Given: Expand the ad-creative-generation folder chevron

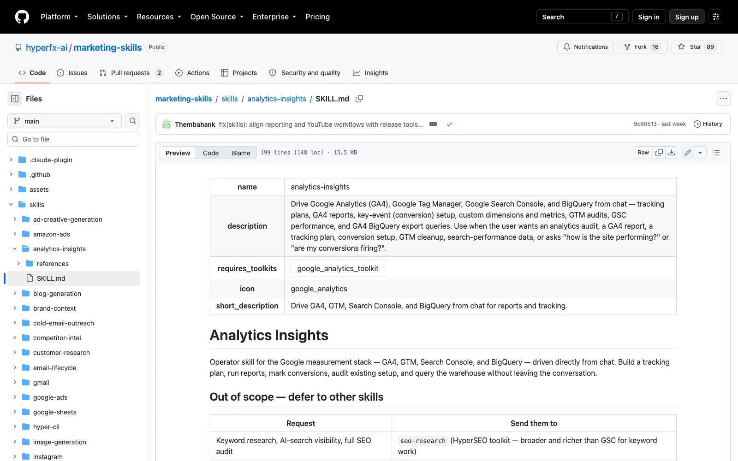Looking at the screenshot, I should (x=15, y=219).
